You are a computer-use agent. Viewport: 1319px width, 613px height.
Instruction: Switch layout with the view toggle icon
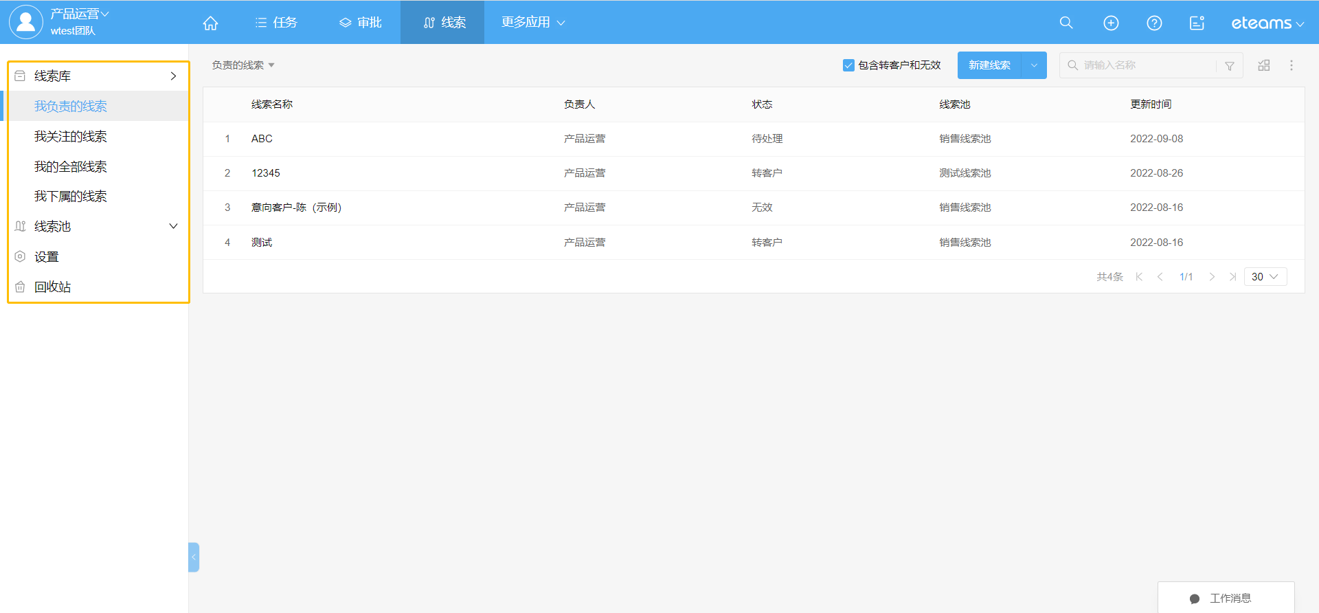(x=1263, y=65)
